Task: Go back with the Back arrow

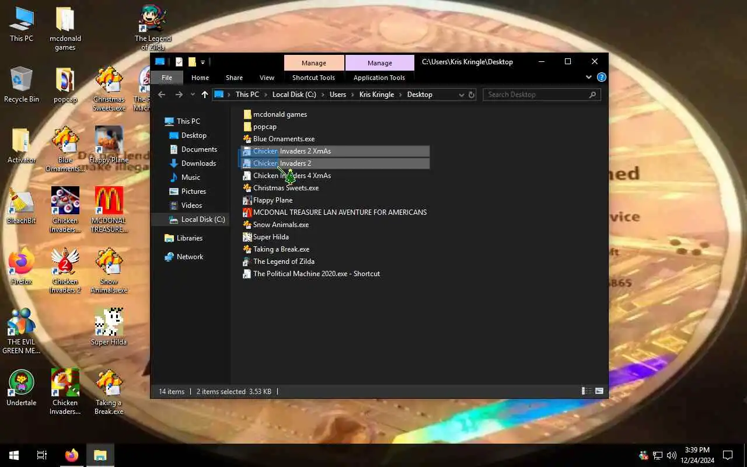Action: pos(162,95)
